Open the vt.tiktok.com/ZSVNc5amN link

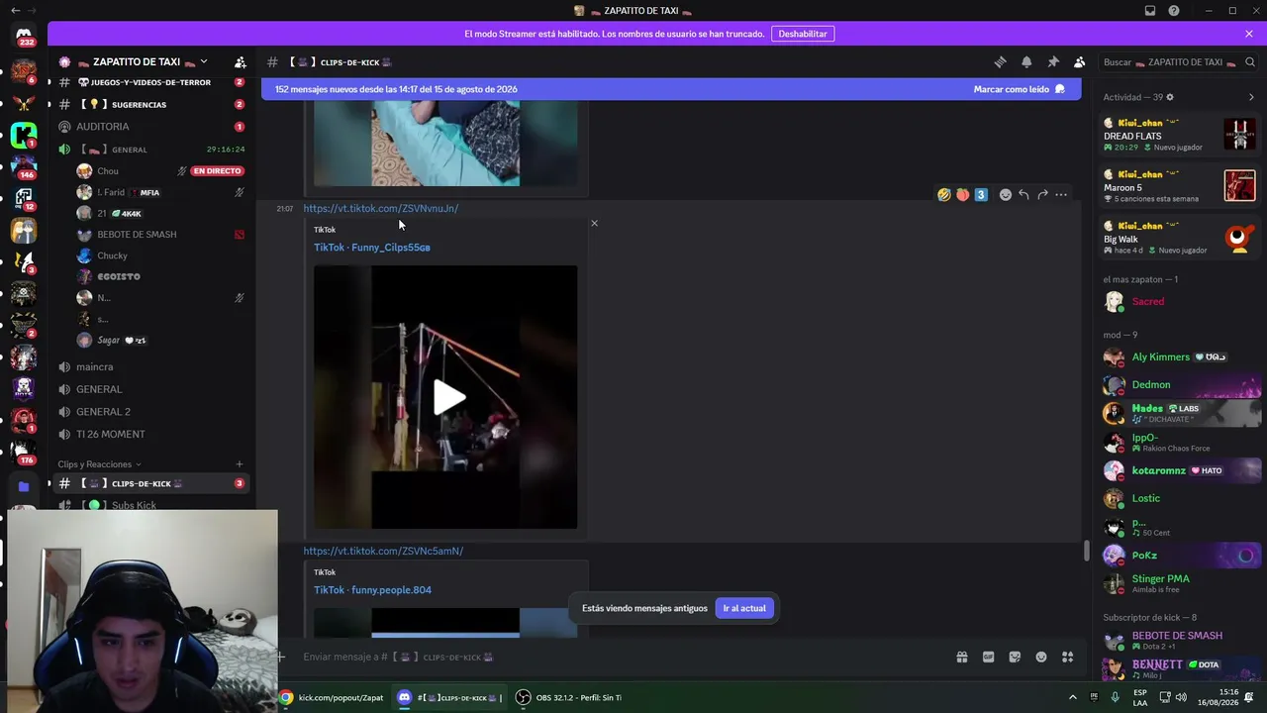point(383,551)
